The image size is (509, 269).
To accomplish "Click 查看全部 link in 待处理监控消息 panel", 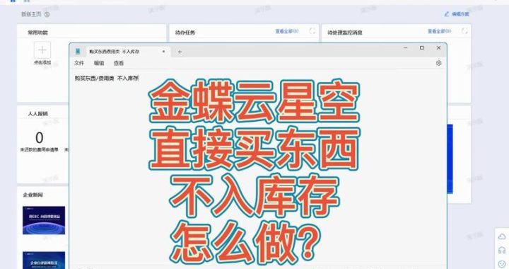I will (x=439, y=31).
